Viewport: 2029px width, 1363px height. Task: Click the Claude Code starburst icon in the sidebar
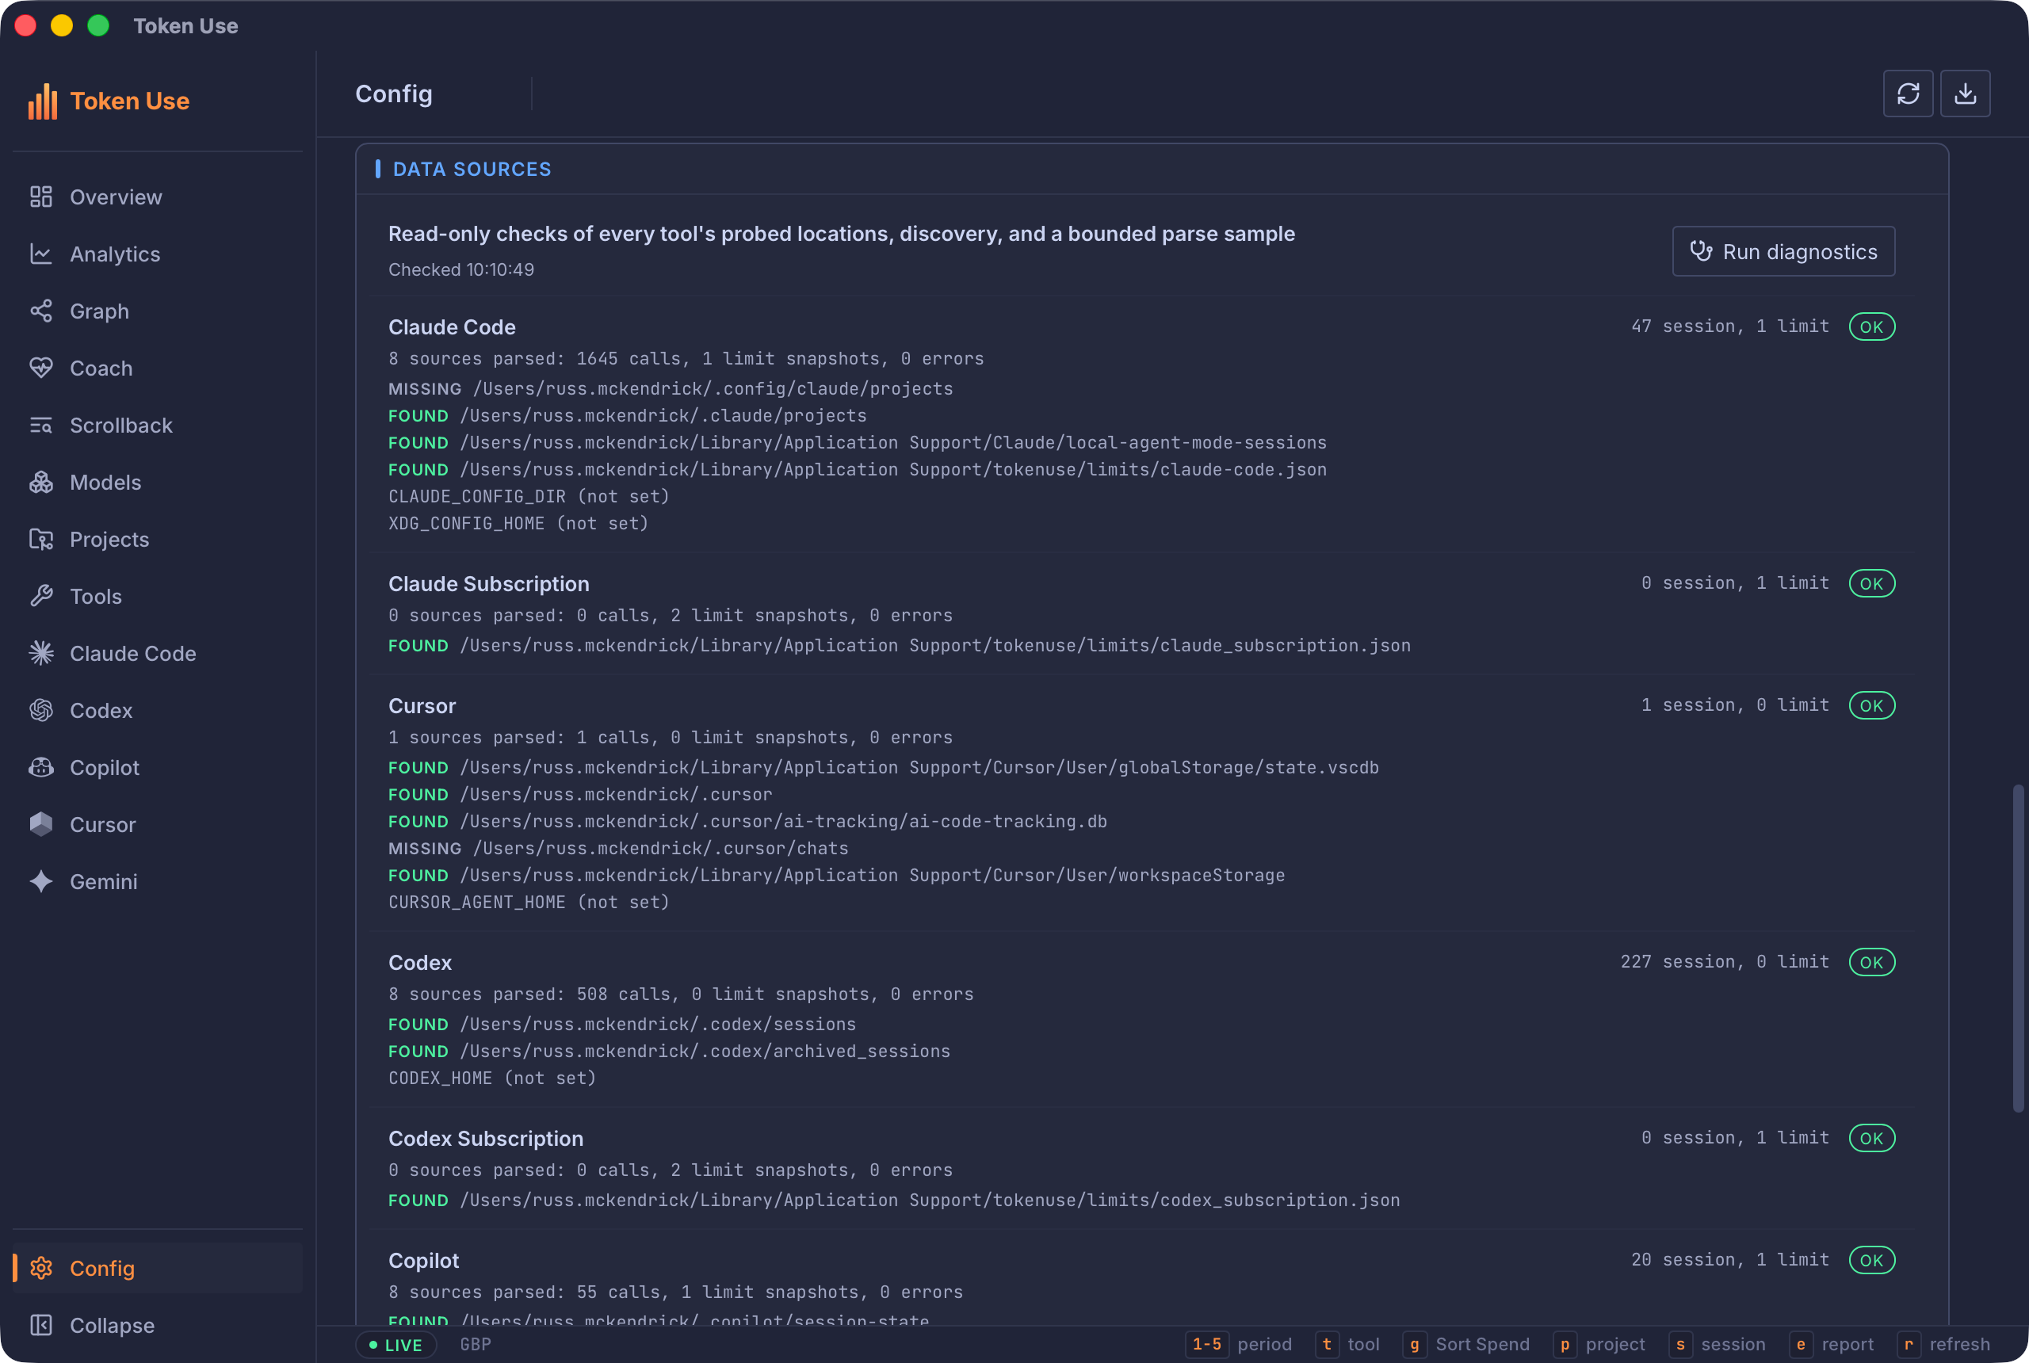[41, 653]
